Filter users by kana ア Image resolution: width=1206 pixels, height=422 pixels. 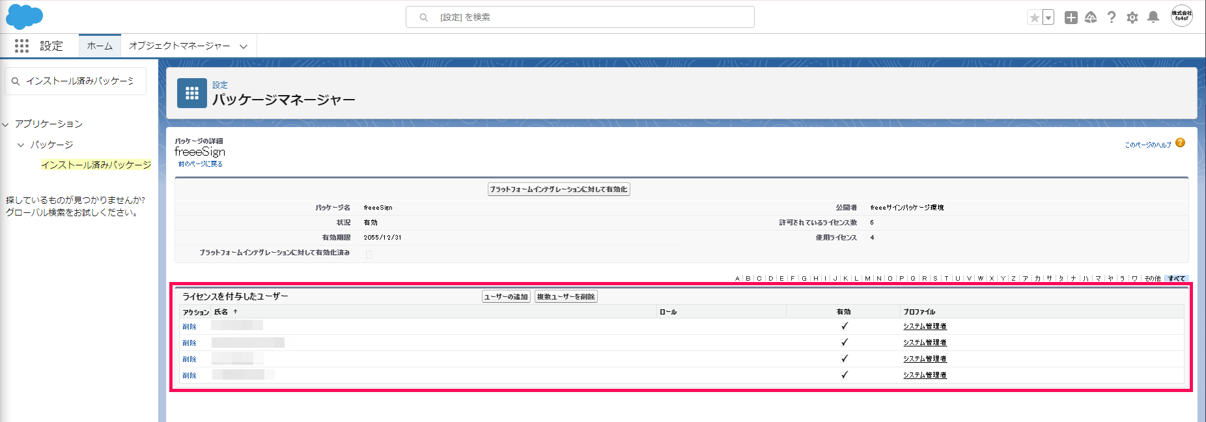coord(1026,278)
